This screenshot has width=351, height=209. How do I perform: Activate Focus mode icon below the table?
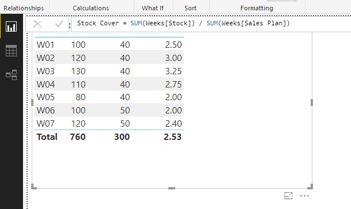tap(288, 196)
